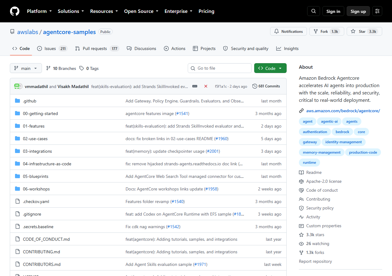Click the 04-infrastructure-as-code folder icon
This screenshot has height=276, width=392.
17,164
